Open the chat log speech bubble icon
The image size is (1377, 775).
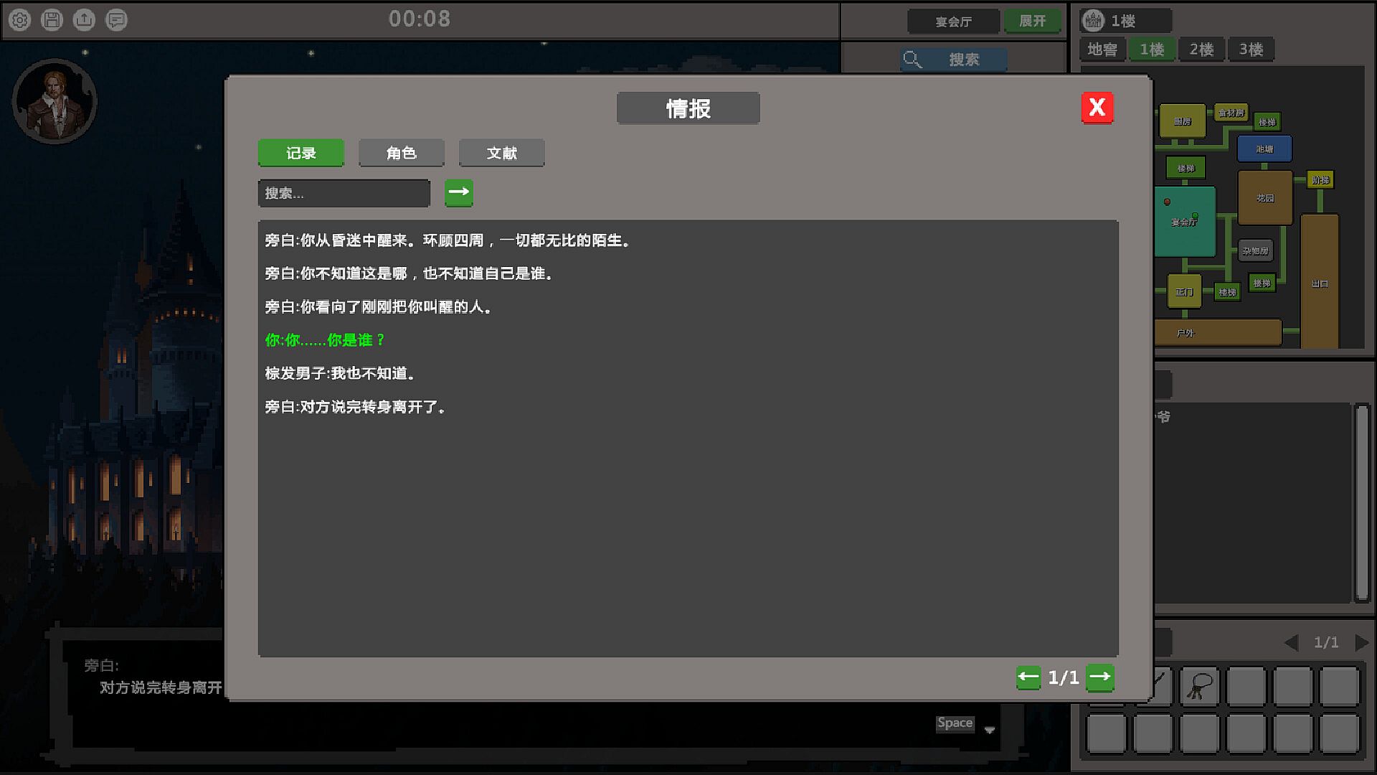click(116, 20)
